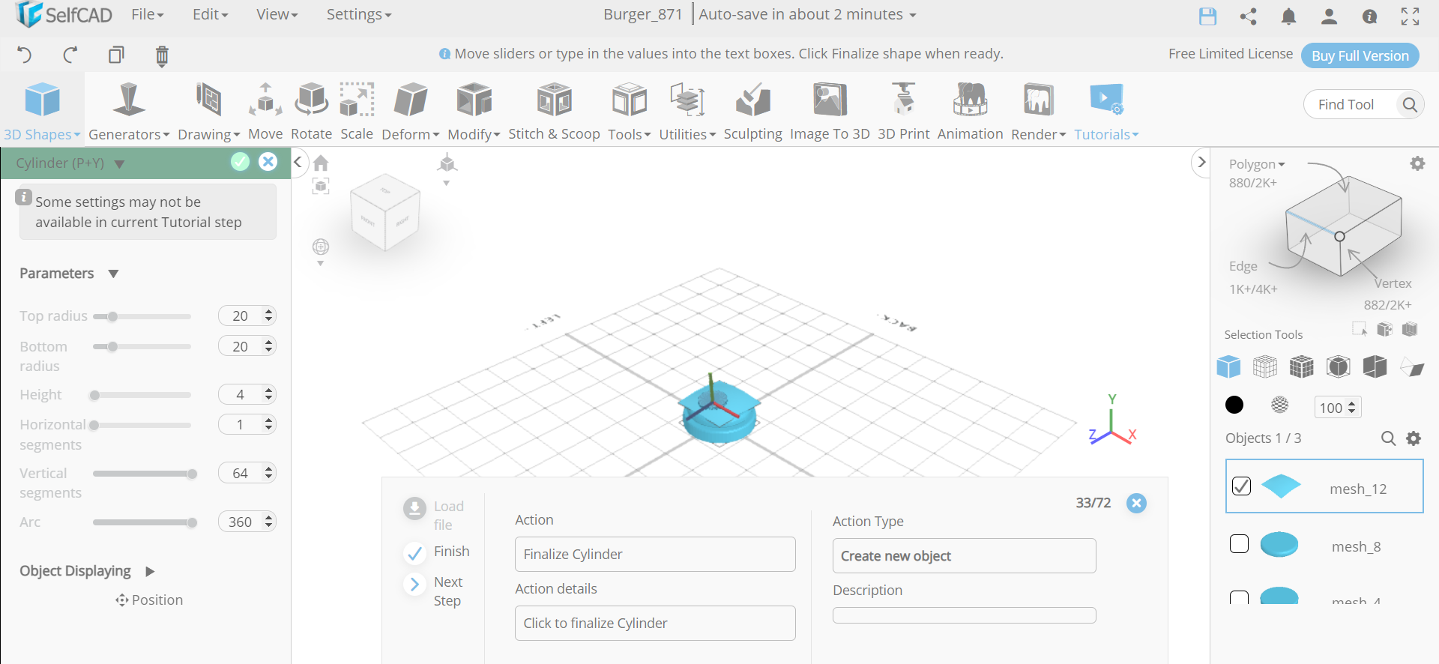This screenshot has width=1439, height=664.
Task: Select whole-object selection mode cube
Action: [1228, 366]
